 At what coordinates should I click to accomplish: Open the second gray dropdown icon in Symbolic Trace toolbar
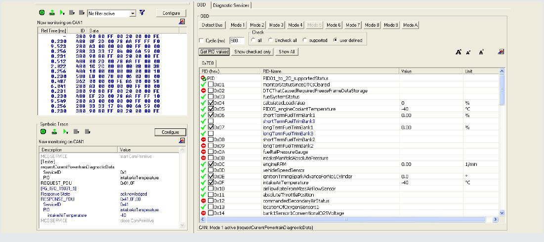[x=87, y=132]
